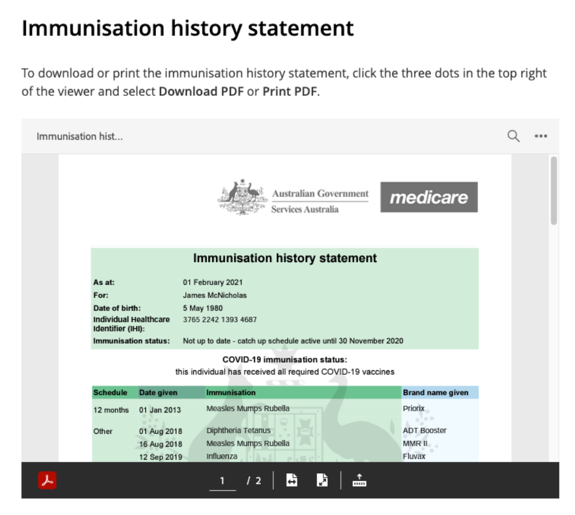Click the Adobe Acrobat logo

pyautogui.click(x=48, y=480)
